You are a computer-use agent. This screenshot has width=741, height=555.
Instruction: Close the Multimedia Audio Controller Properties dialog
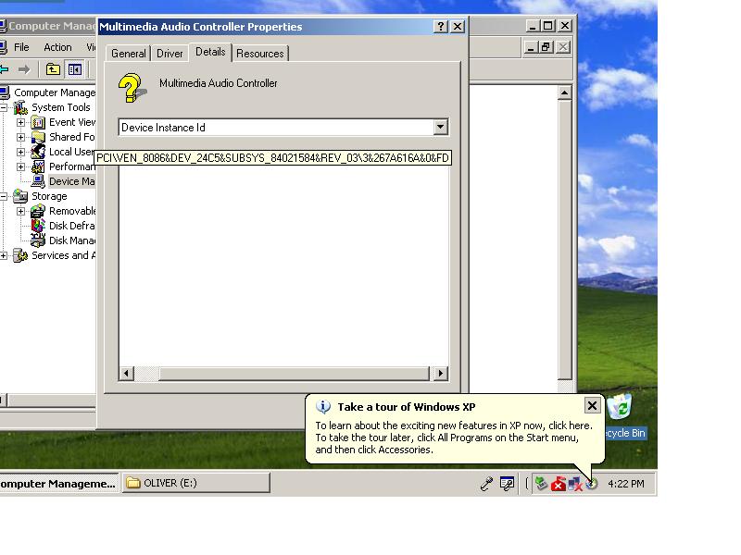pos(458,27)
